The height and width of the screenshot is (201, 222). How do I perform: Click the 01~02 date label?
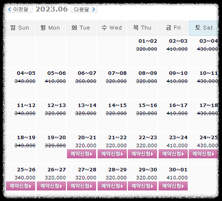[147, 41]
